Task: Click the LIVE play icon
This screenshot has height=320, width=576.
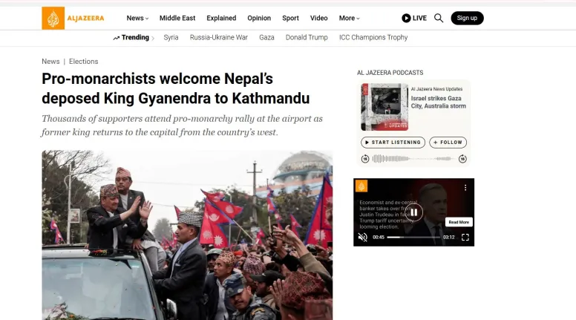Action: [406, 18]
